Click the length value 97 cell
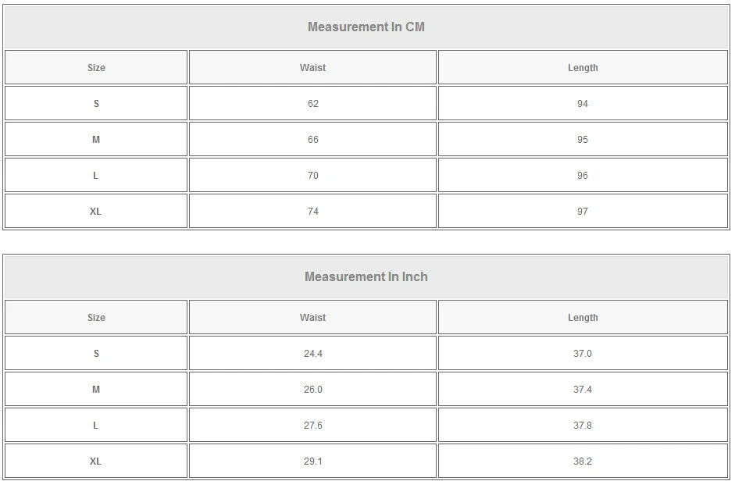 pyautogui.click(x=583, y=212)
